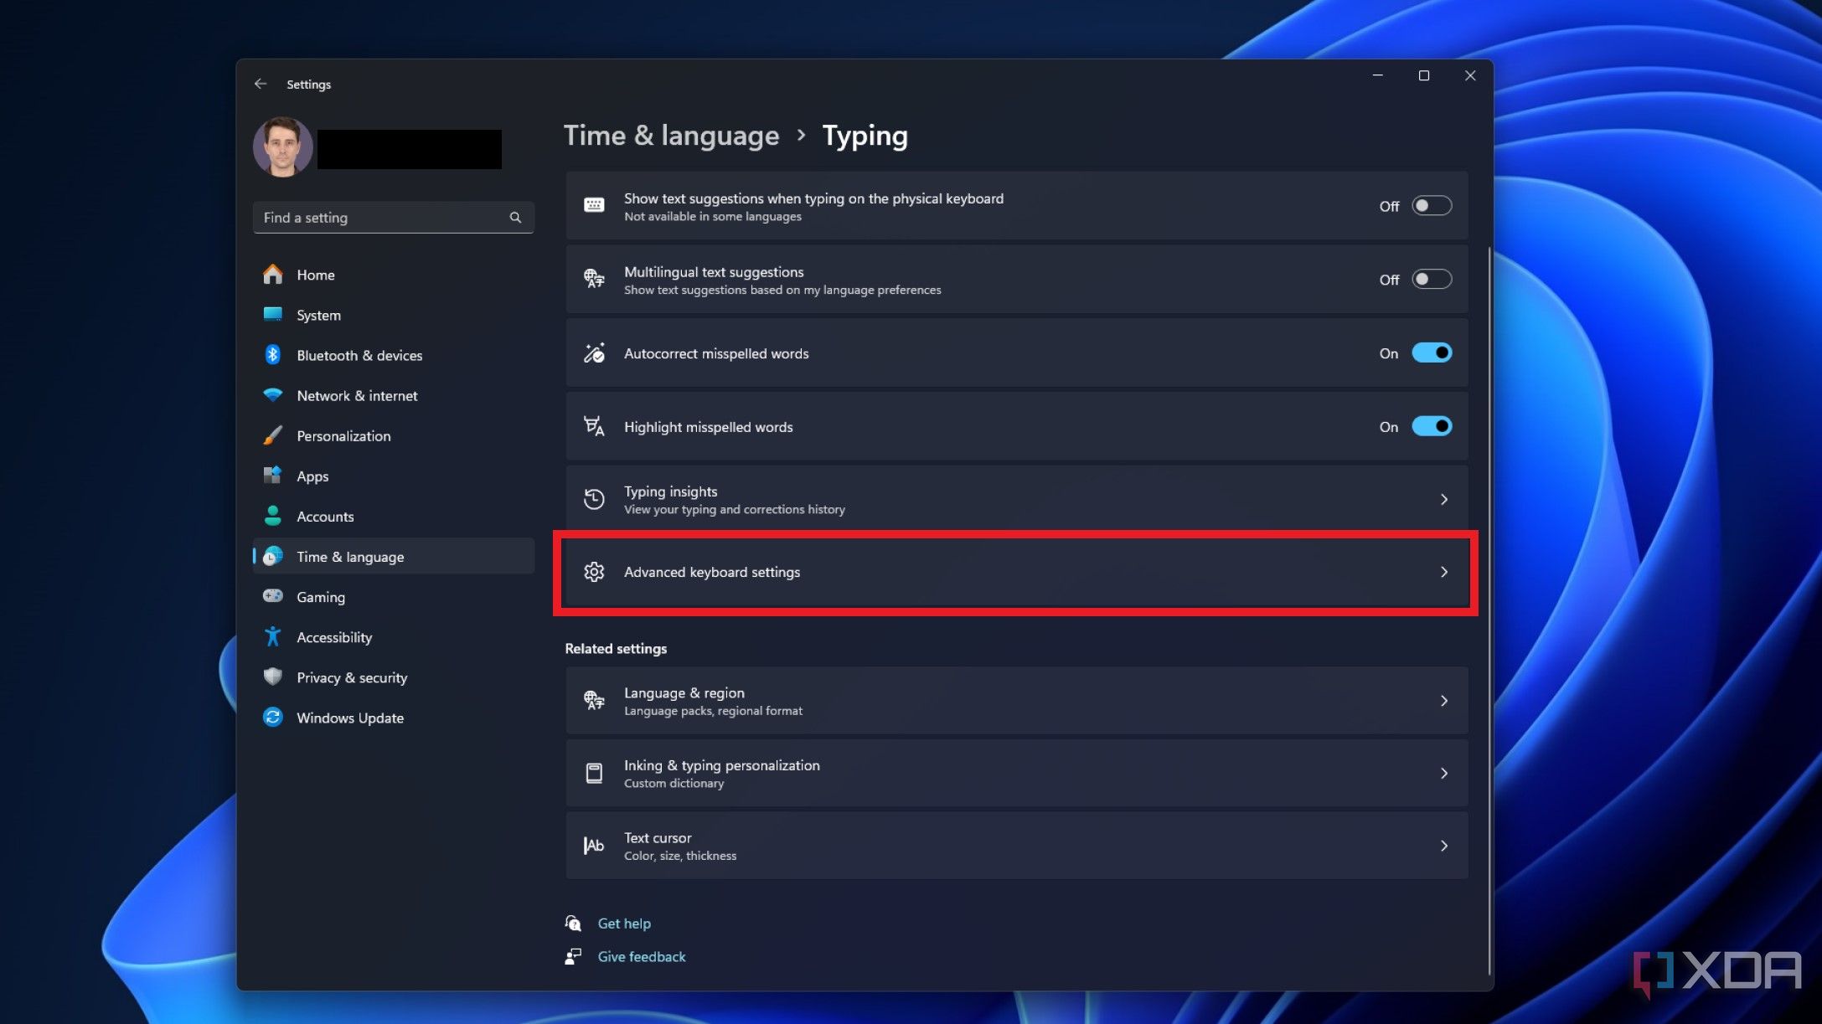The image size is (1822, 1024).
Task: Toggle off Autocorrect misspelled words
Action: (1430, 352)
